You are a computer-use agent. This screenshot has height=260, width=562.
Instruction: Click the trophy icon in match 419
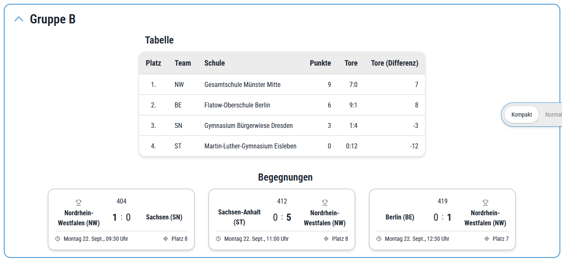pyautogui.click(x=485, y=203)
